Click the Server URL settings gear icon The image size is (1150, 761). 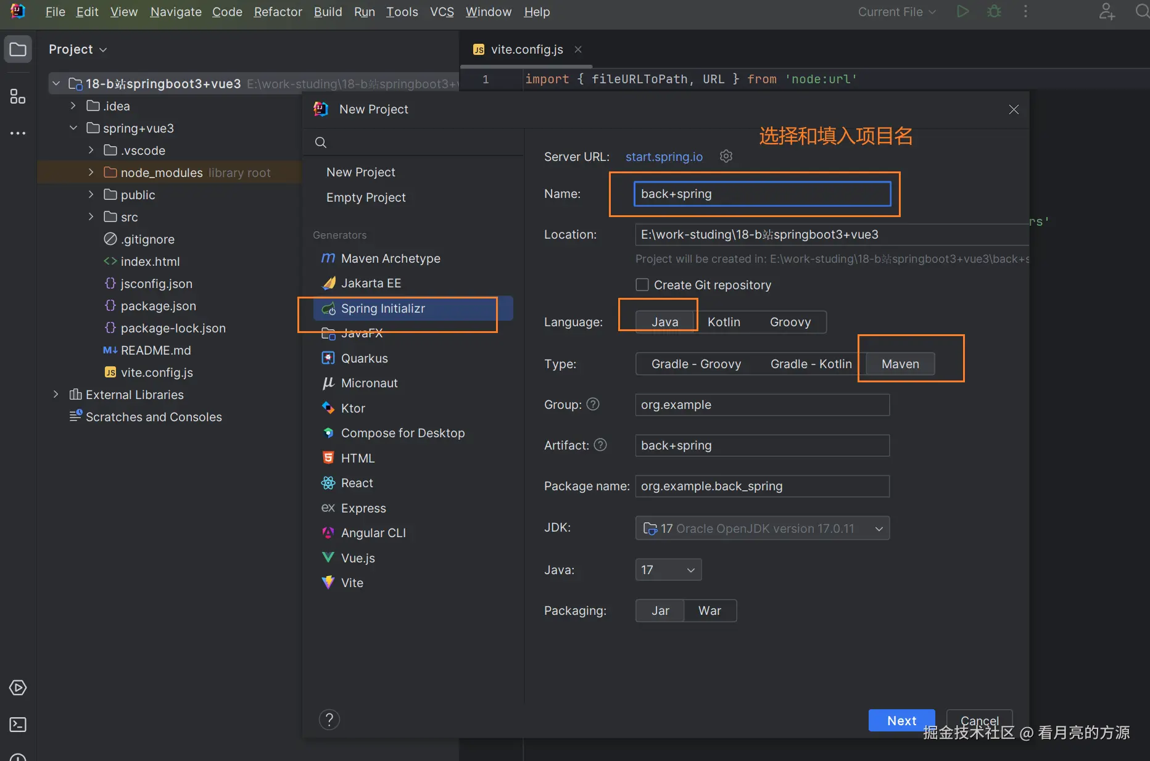[726, 156]
